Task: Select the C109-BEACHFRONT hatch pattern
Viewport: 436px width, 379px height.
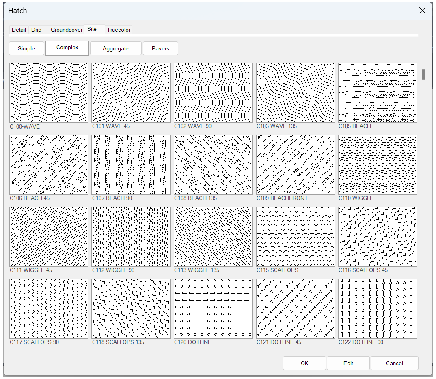Action: click(x=295, y=165)
